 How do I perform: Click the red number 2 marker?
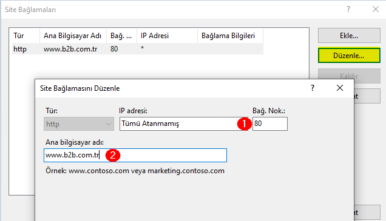(x=113, y=155)
